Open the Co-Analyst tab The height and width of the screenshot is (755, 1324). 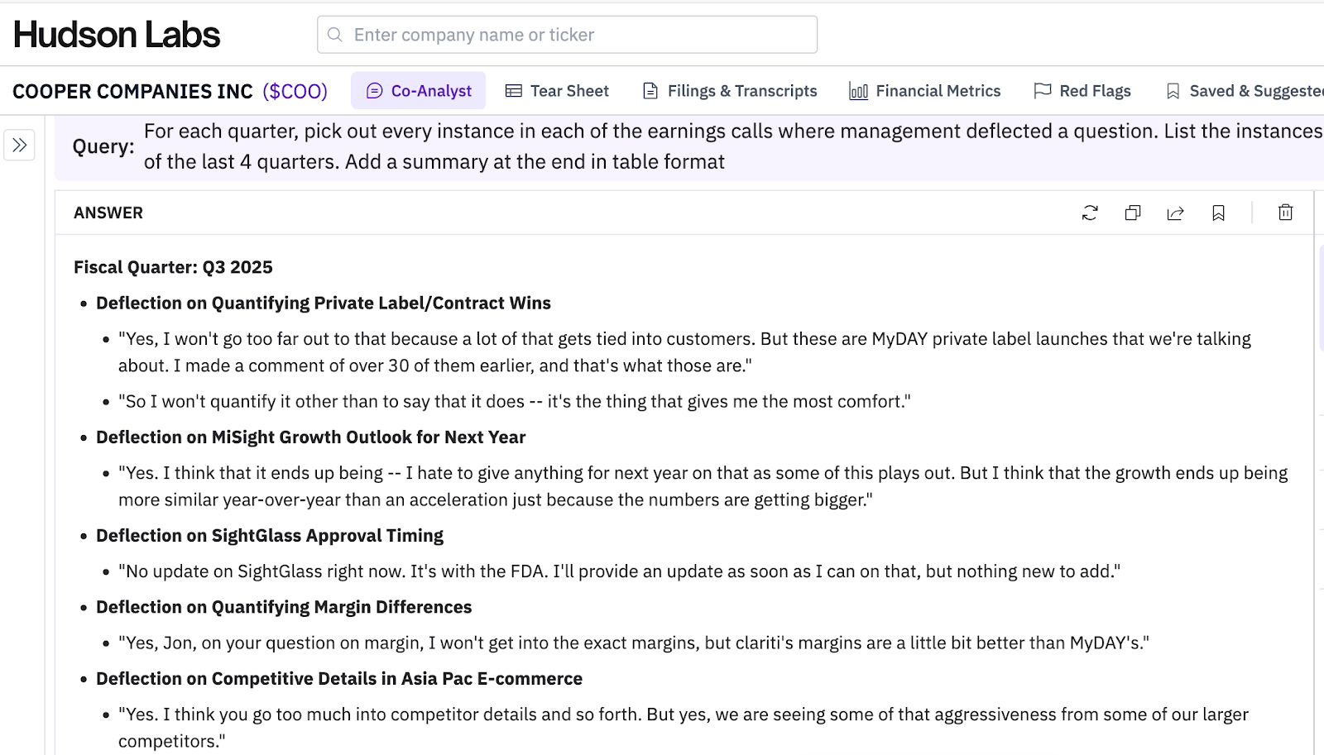tap(419, 91)
